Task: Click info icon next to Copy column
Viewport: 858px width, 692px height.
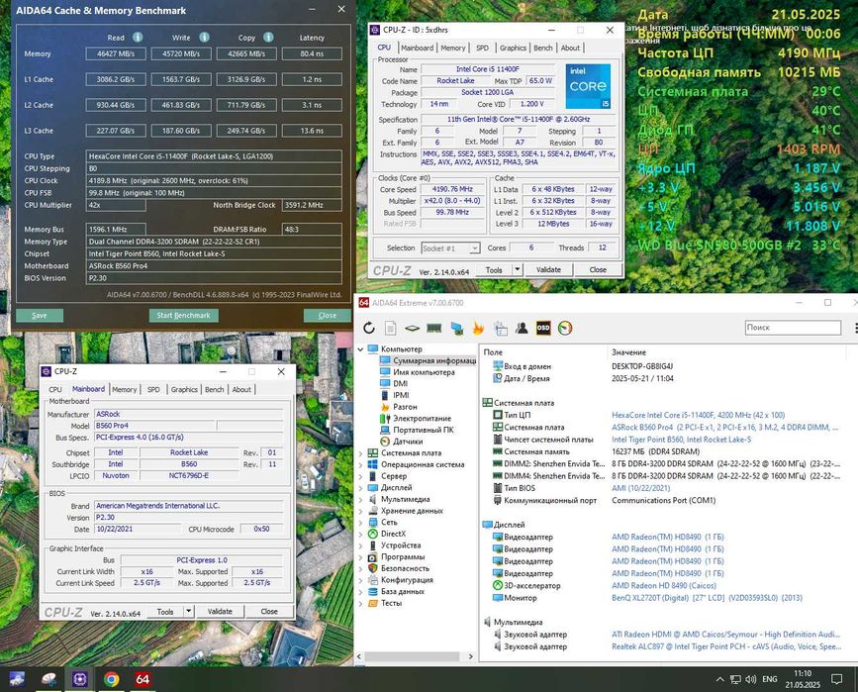Action: 268,37
